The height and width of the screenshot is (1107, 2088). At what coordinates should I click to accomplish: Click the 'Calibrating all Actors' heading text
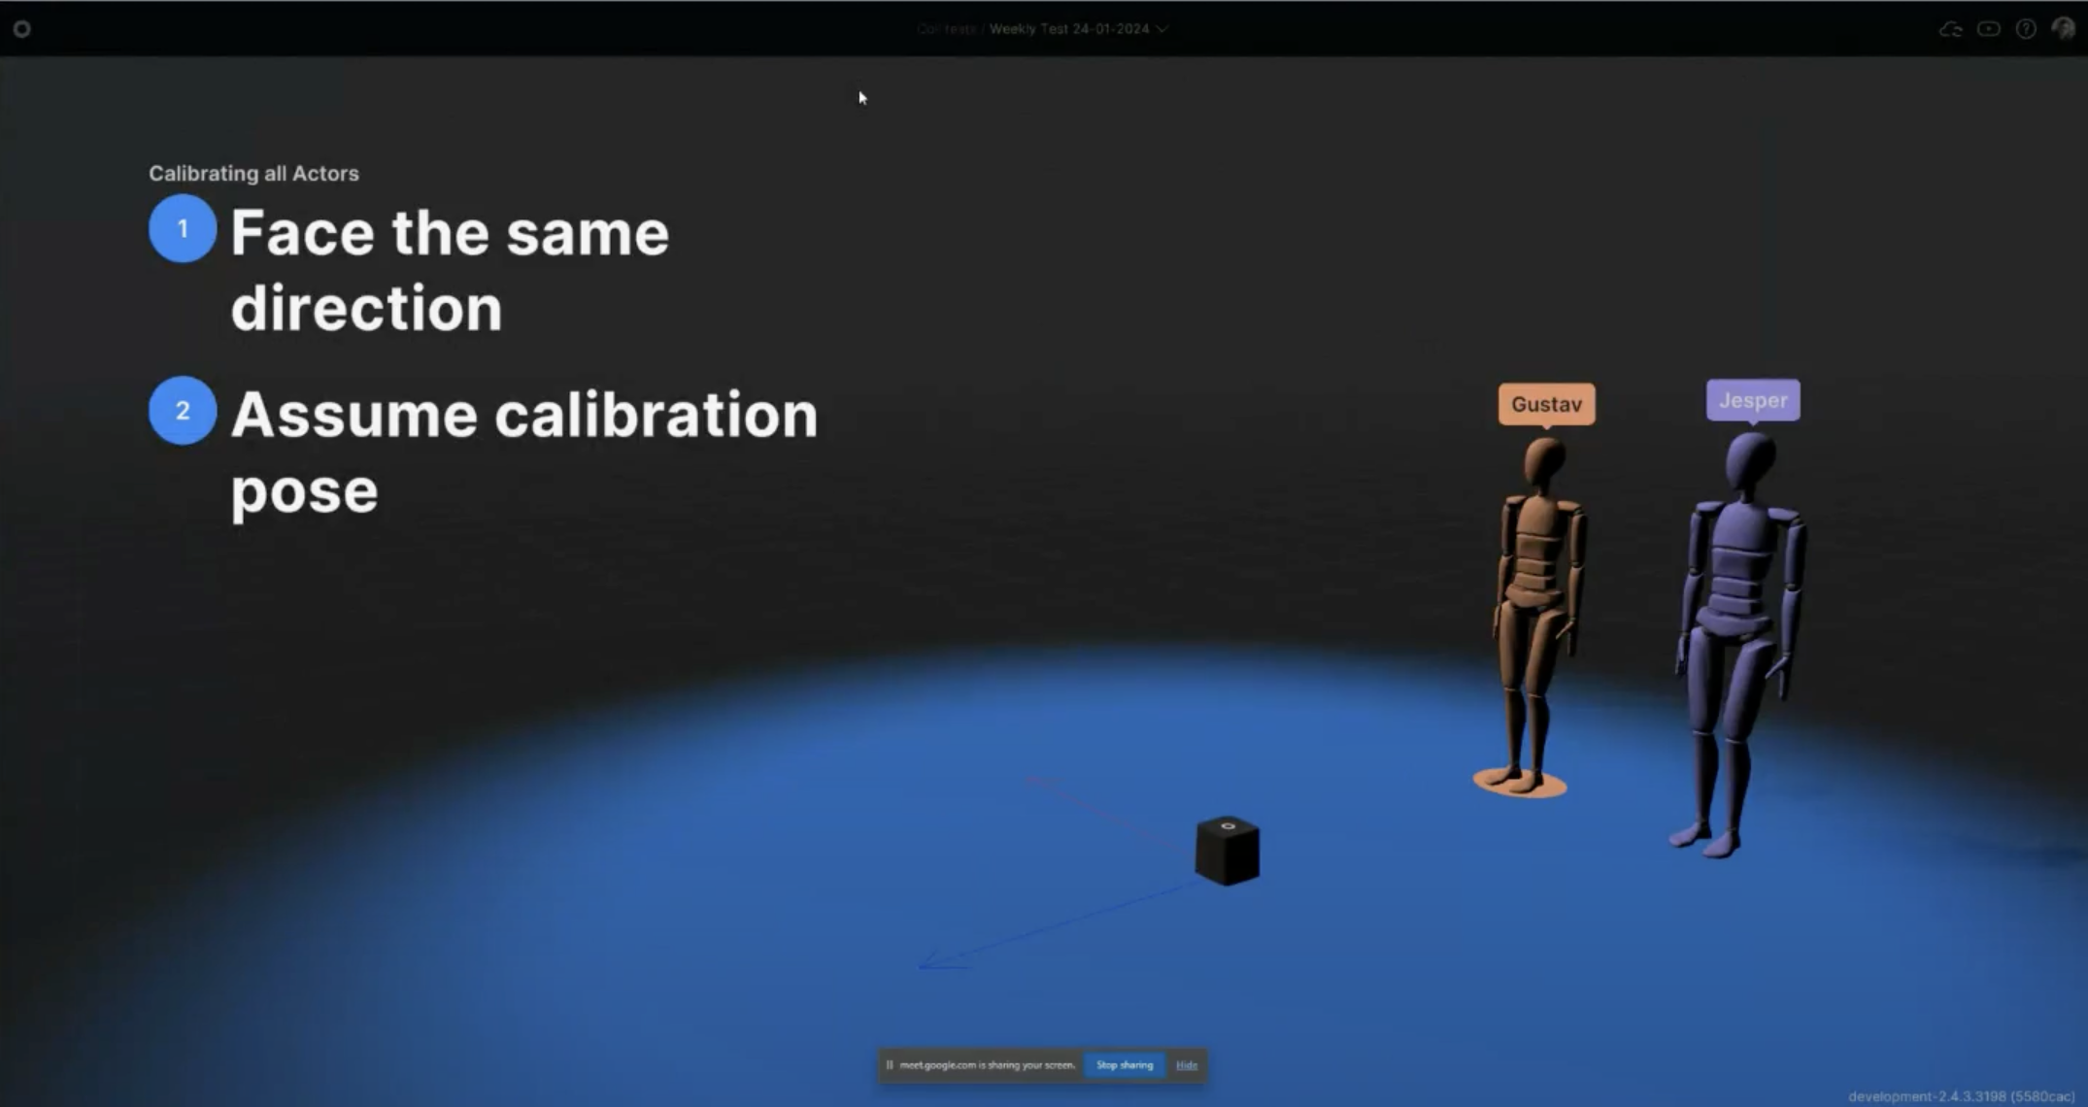pyautogui.click(x=253, y=173)
